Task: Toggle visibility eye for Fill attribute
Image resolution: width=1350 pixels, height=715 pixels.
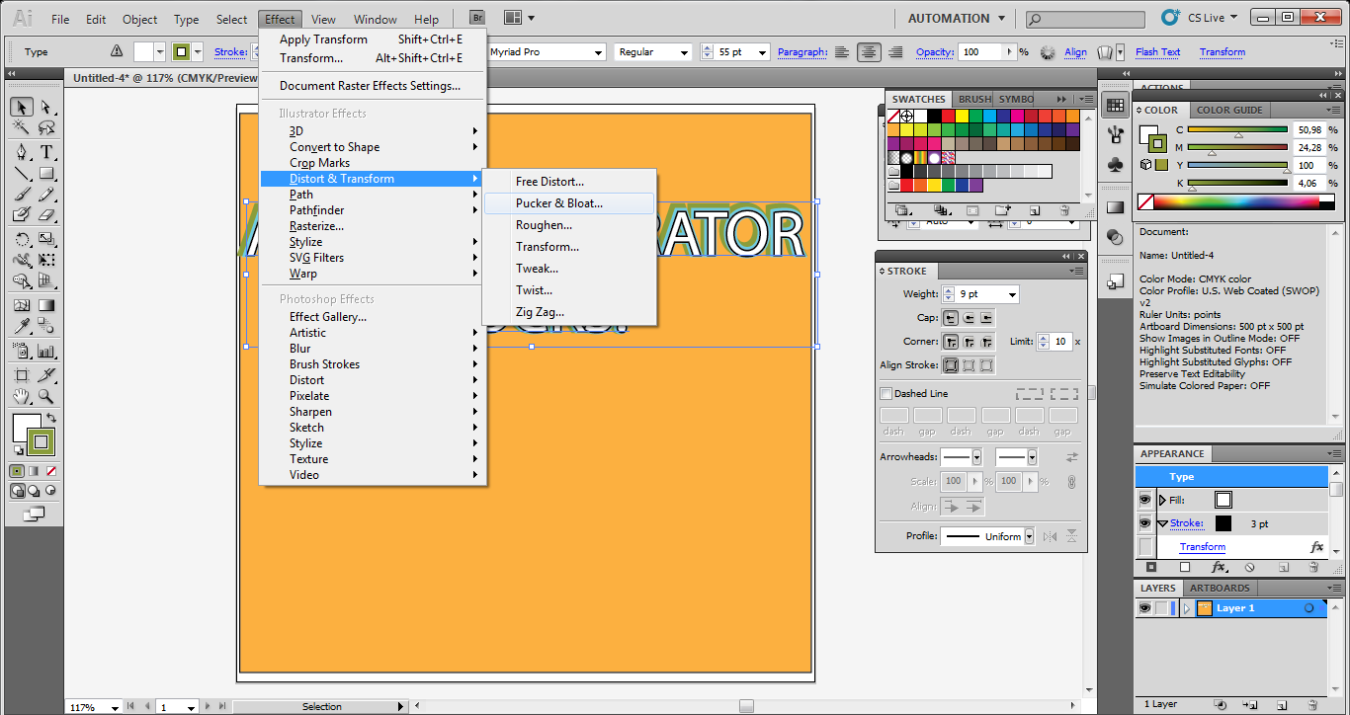Action: pos(1145,500)
